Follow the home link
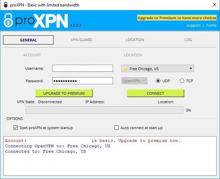 (211, 25)
